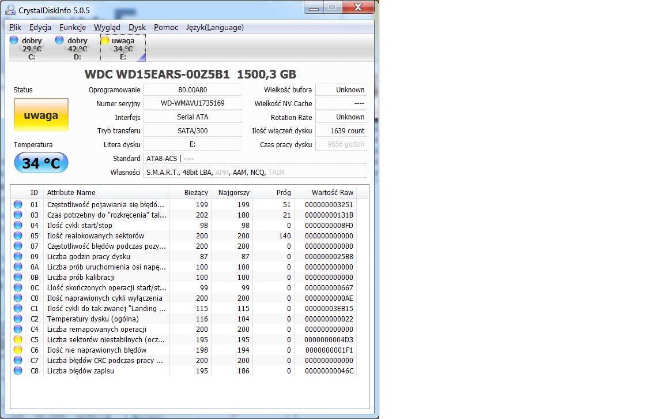Click the Bieżący column header
Image resolution: width=664 pixels, height=419 pixels.
pos(190,193)
